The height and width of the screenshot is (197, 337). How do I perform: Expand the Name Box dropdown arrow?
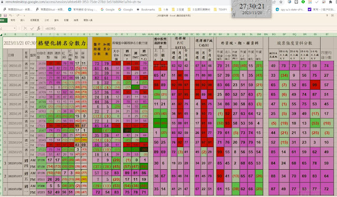coord(15,28)
